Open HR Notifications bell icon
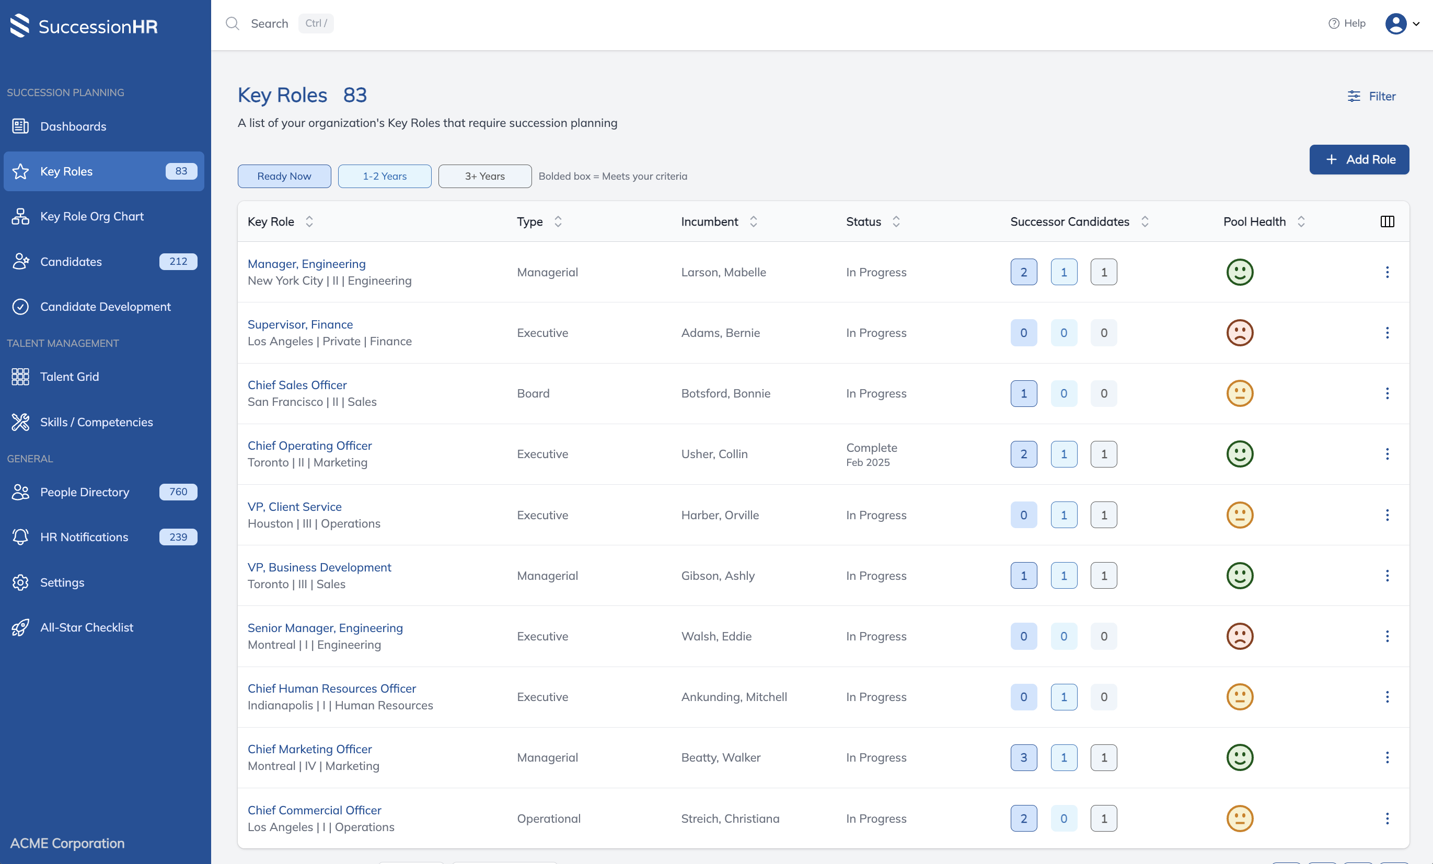Viewport: 1433px width, 864px height. 21,536
